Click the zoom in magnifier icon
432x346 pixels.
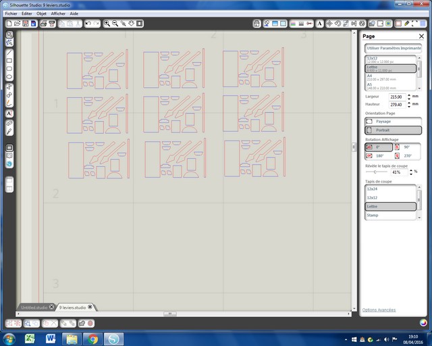pos(107,24)
